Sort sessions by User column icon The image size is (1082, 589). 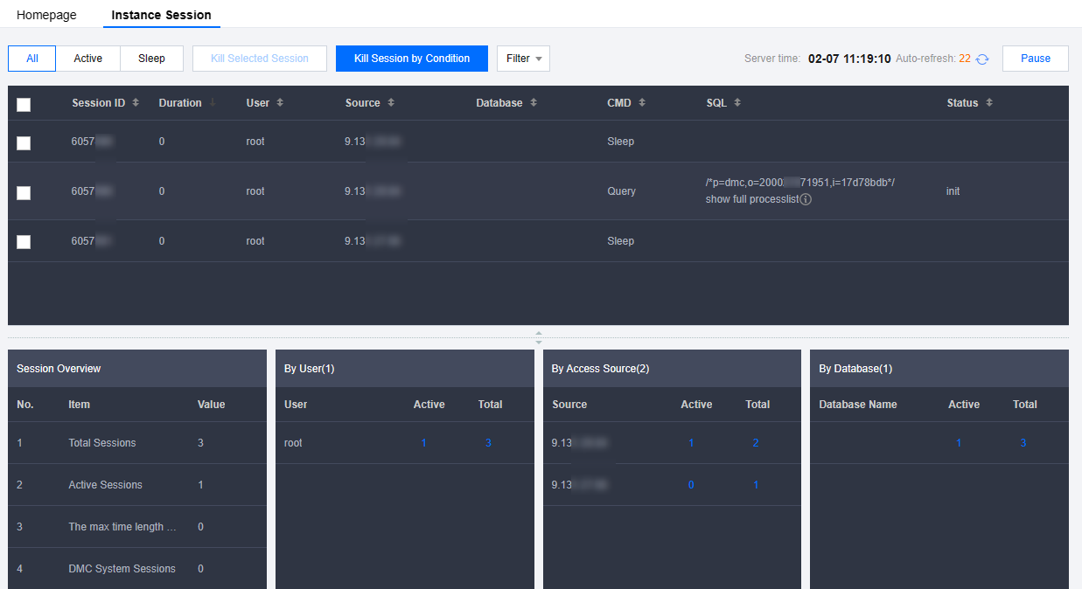[280, 103]
